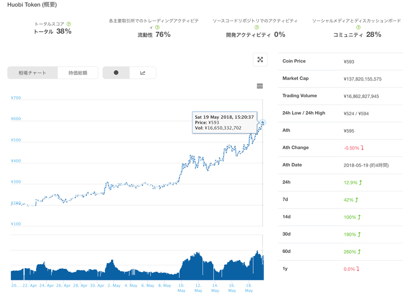Select the line chart style icon

tap(143, 73)
